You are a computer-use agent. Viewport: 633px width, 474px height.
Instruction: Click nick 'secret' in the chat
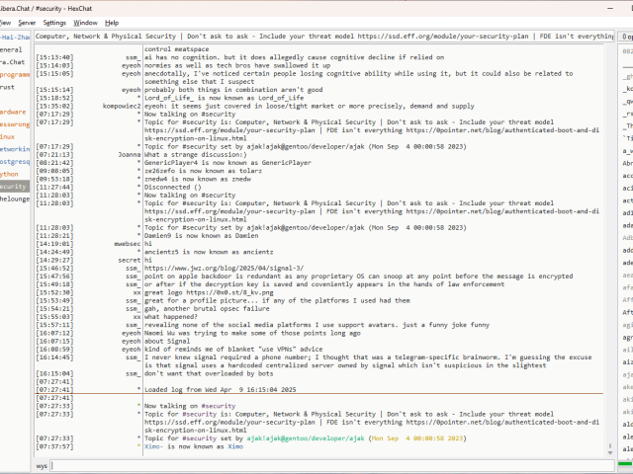pos(130,260)
